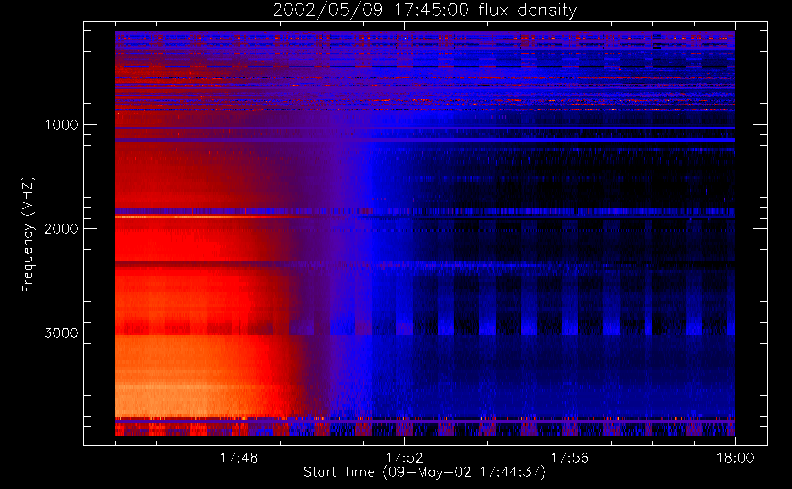Click the 17:52 time axis label

pyautogui.click(x=404, y=458)
